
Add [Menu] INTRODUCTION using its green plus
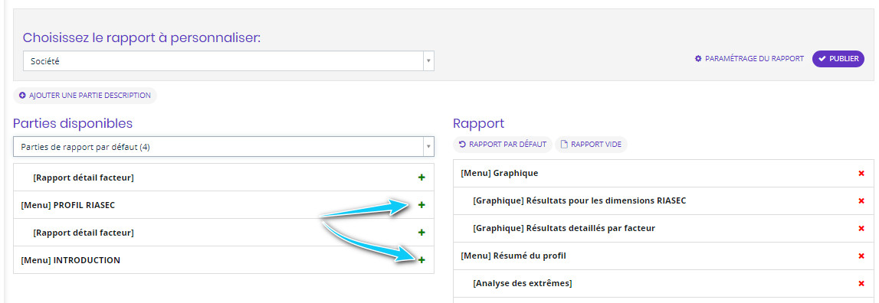point(421,260)
